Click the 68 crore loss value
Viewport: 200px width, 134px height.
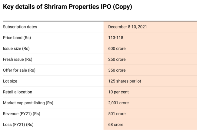point(115,125)
